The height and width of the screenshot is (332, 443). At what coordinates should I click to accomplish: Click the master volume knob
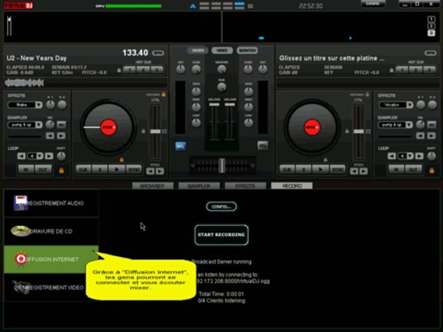[x=222, y=69]
